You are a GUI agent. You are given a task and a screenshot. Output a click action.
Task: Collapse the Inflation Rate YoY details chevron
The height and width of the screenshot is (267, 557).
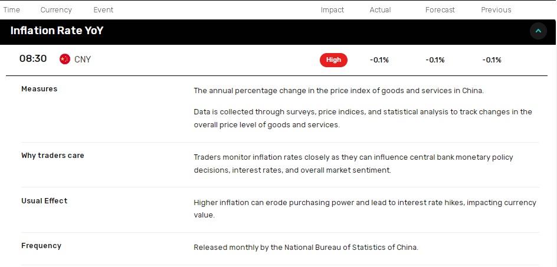point(538,31)
